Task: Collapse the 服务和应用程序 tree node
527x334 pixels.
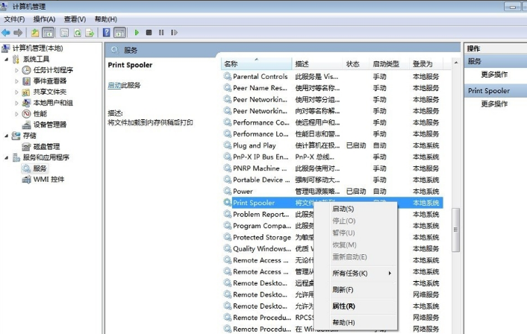Action: (x=6, y=158)
